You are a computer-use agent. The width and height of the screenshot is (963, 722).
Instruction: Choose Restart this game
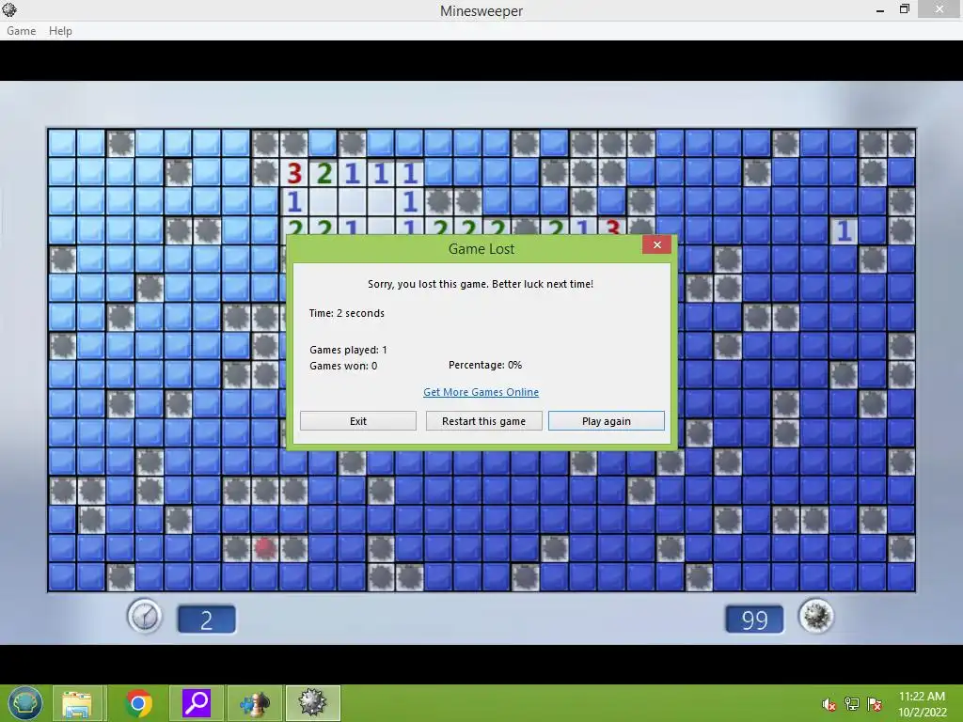point(484,421)
